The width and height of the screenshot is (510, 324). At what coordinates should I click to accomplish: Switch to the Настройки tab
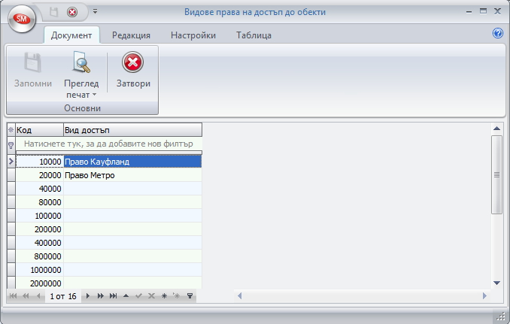click(193, 35)
